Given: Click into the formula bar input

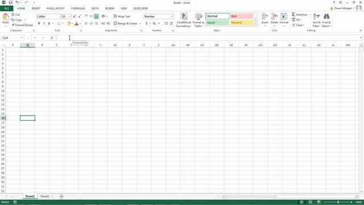Looking at the screenshot, I should click(208, 38).
